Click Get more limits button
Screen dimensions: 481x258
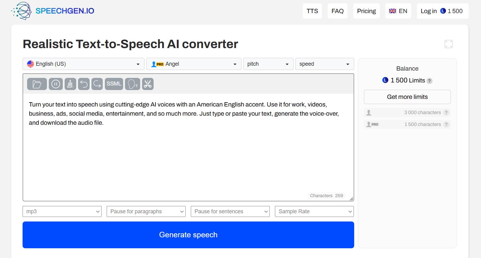pyautogui.click(x=407, y=97)
